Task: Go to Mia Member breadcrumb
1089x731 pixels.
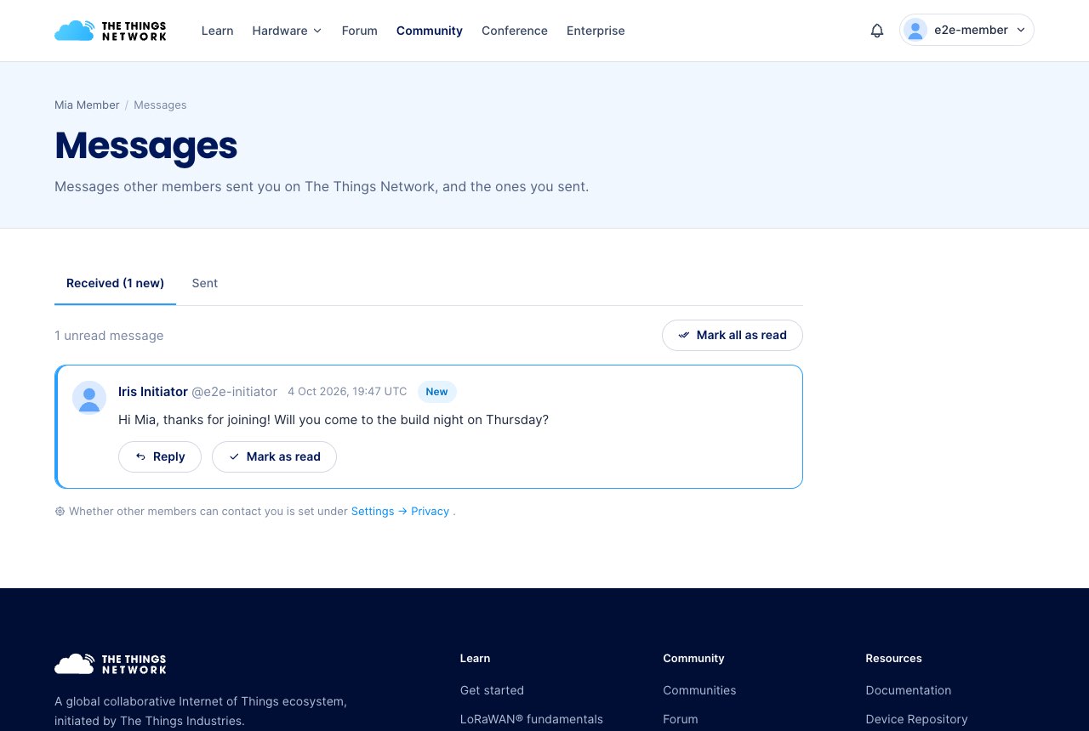Action: (87, 105)
